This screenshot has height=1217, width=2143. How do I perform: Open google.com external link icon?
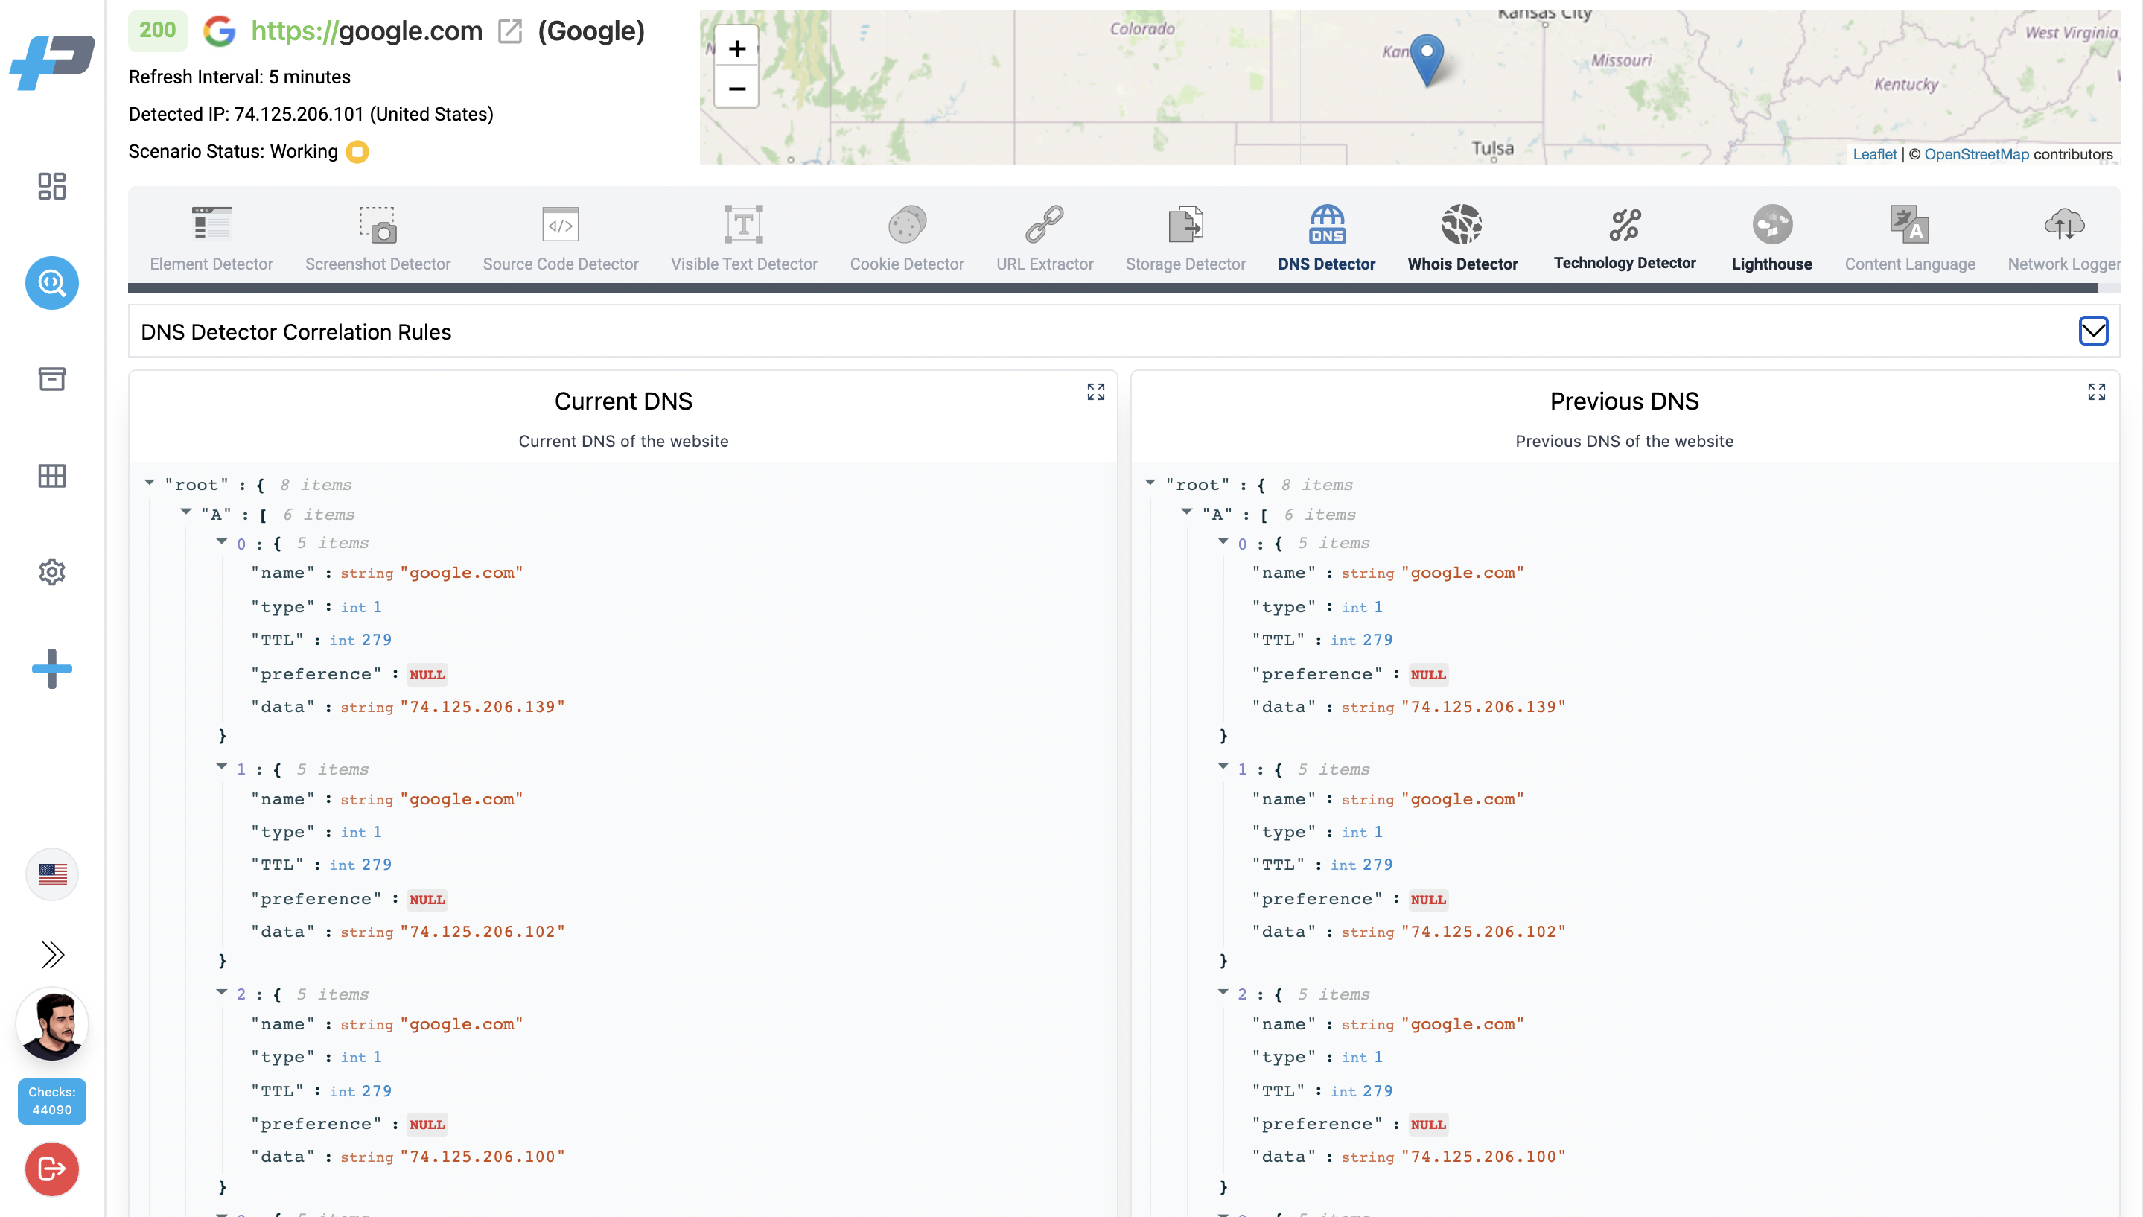pos(509,32)
